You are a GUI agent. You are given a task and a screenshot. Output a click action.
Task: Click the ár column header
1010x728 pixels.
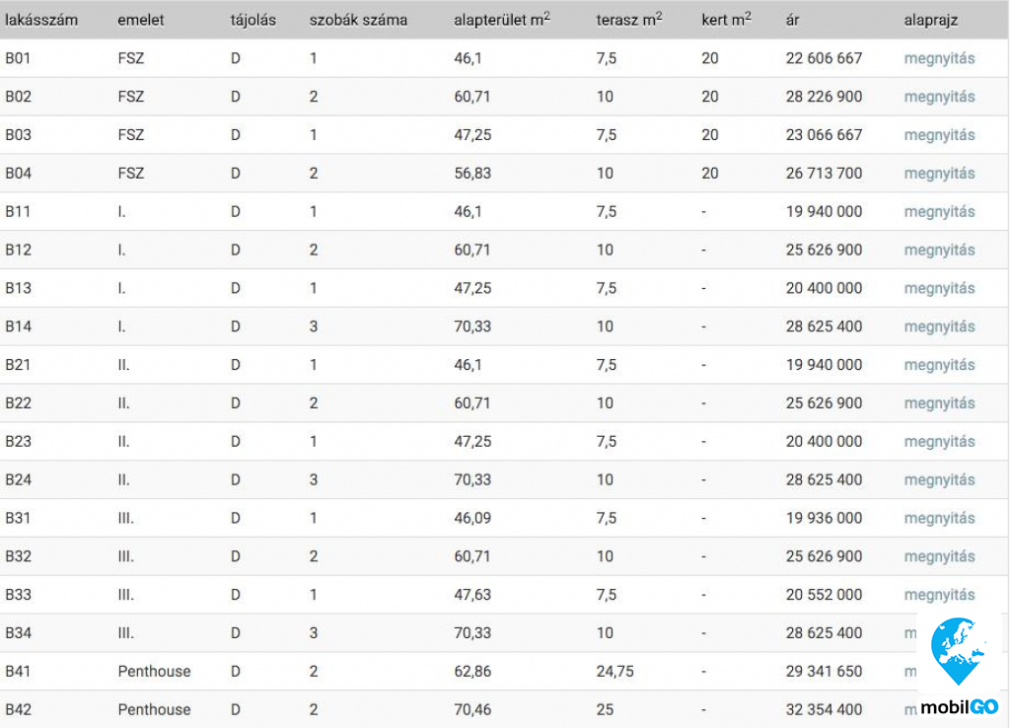pyautogui.click(x=793, y=20)
